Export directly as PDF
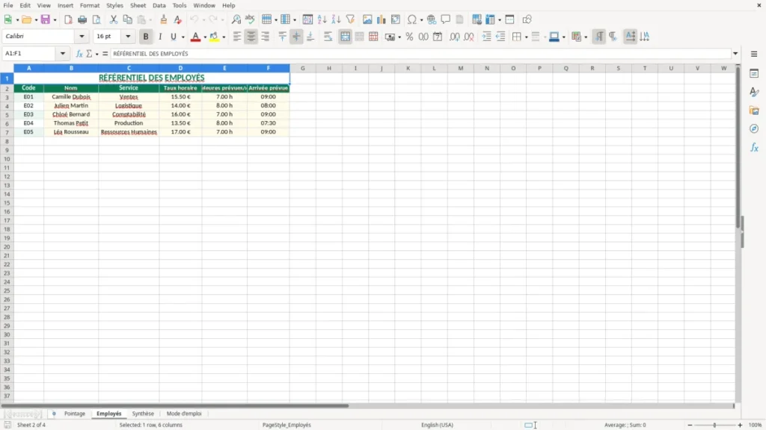766x430 pixels. coord(68,19)
